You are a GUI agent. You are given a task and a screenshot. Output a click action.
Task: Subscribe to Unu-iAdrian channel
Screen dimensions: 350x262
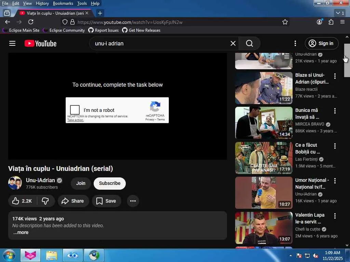coord(110,183)
